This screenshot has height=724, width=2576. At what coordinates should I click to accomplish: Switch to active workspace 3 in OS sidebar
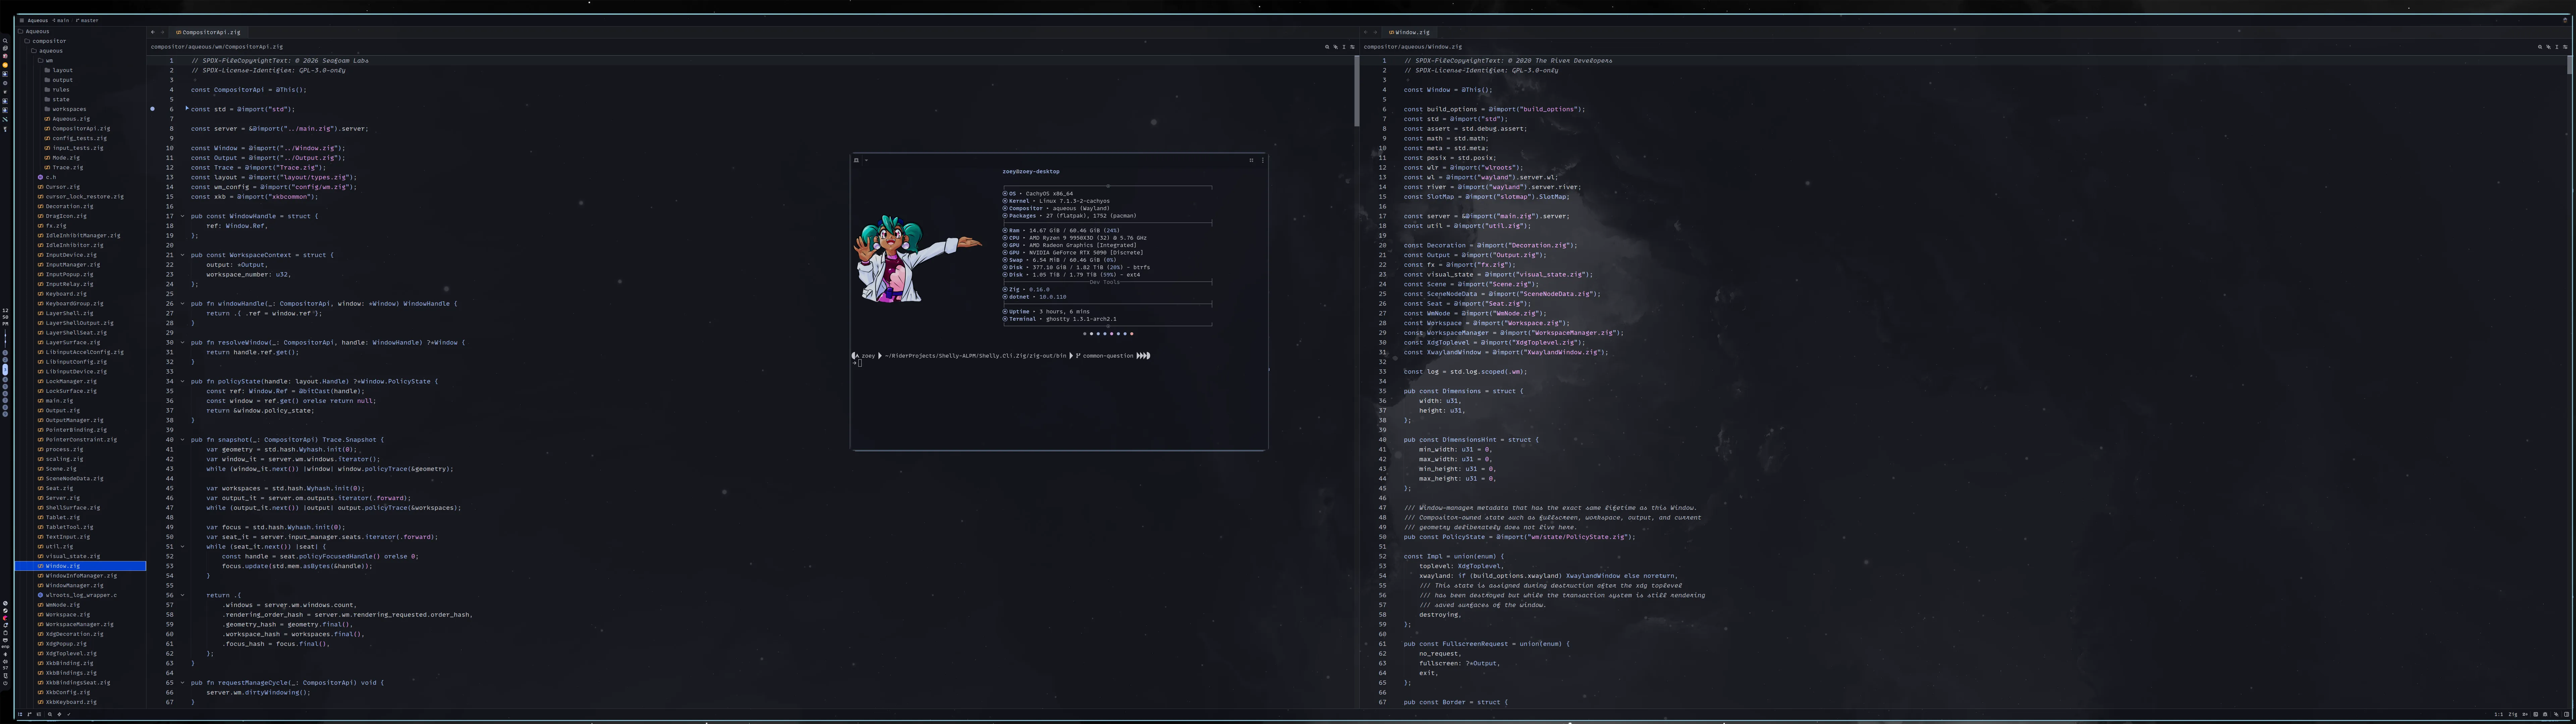pos(5,370)
